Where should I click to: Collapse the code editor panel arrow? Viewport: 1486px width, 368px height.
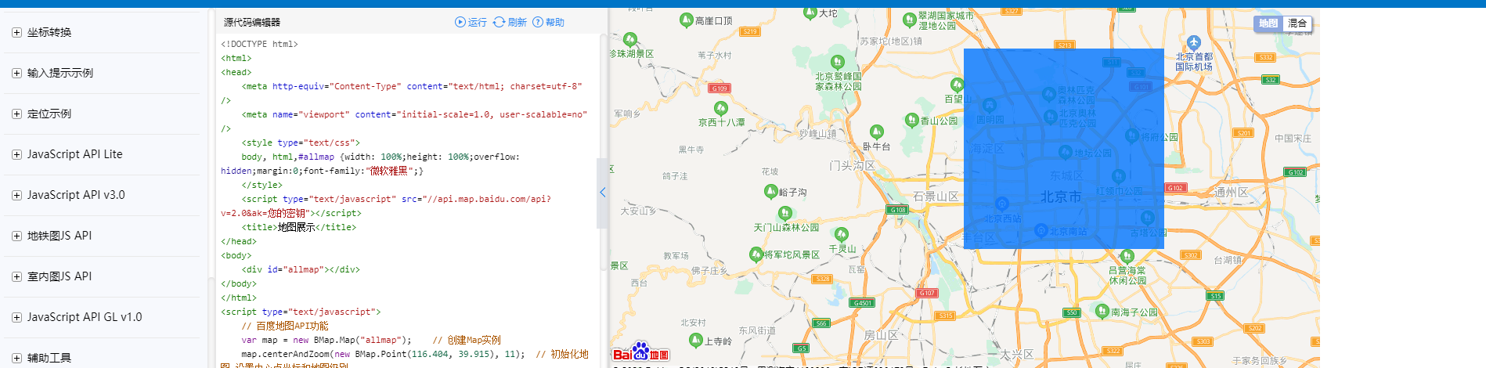point(602,193)
